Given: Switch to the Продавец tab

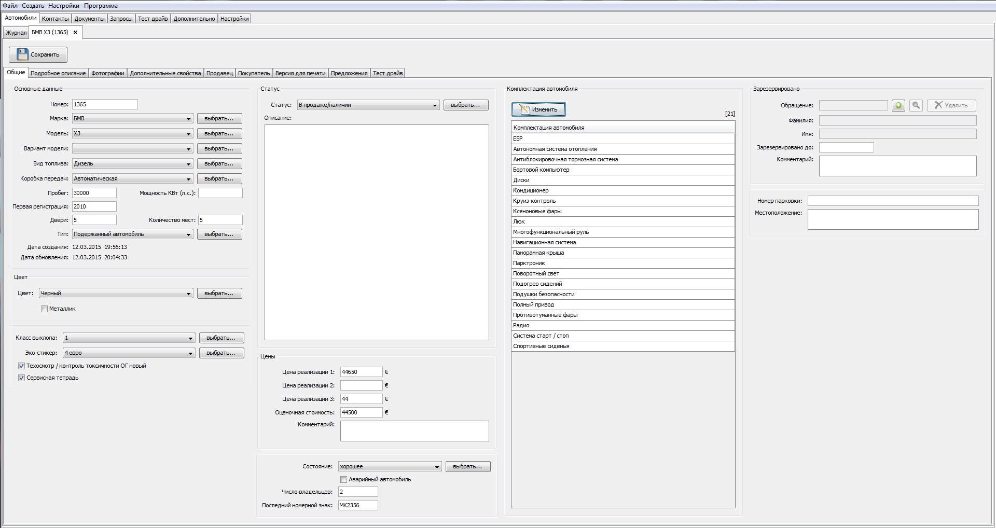Looking at the screenshot, I should pos(219,73).
